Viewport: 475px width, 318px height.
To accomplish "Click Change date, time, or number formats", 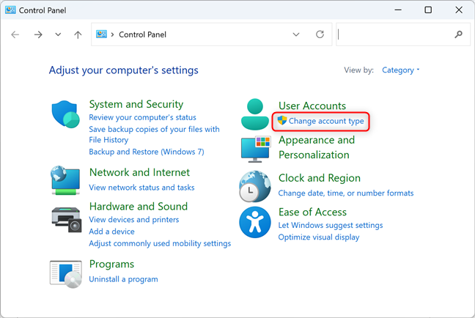I will point(346,193).
